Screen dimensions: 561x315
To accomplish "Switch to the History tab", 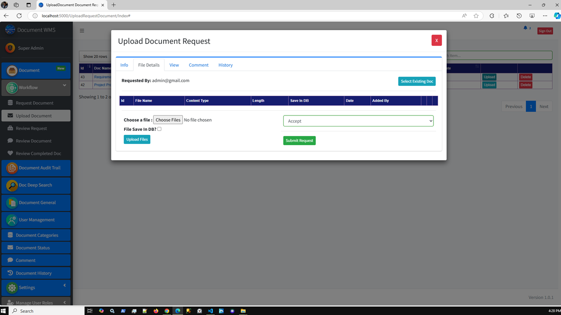I will click(x=225, y=65).
